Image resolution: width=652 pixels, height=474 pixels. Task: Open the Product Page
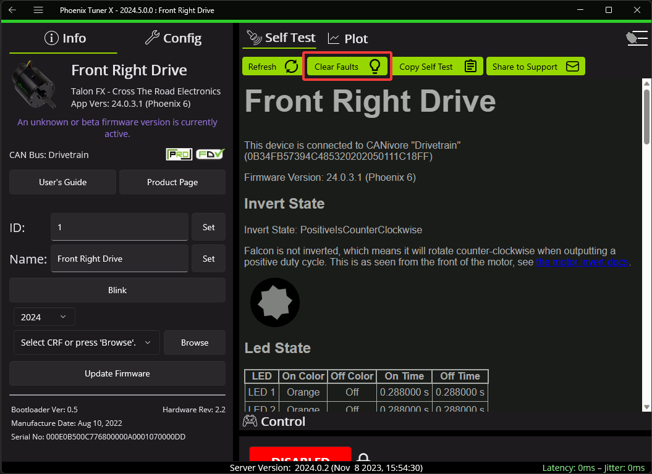point(172,182)
